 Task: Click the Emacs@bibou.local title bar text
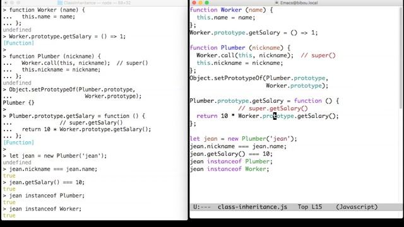click(299, 3)
